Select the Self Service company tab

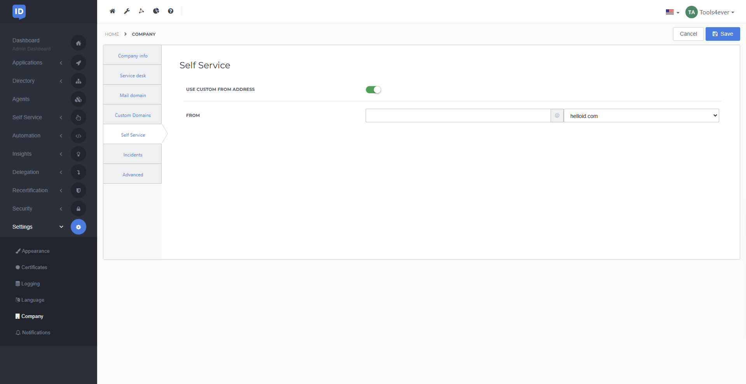[132, 135]
